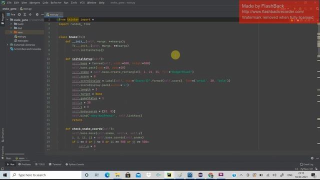Screen dimensions: 320x180
Task: Click the Type here to search box
Action: pyautogui.click(x=45, y=175)
